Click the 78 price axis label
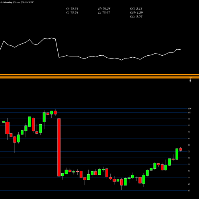 (x=189, y=145)
